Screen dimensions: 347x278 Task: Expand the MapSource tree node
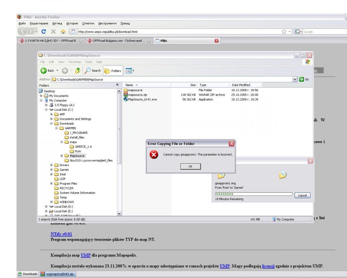click(x=61, y=156)
